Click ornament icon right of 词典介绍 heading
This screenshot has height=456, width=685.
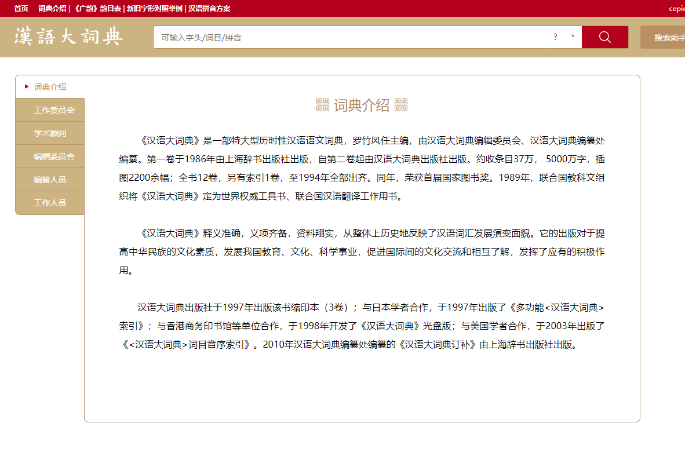click(401, 105)
